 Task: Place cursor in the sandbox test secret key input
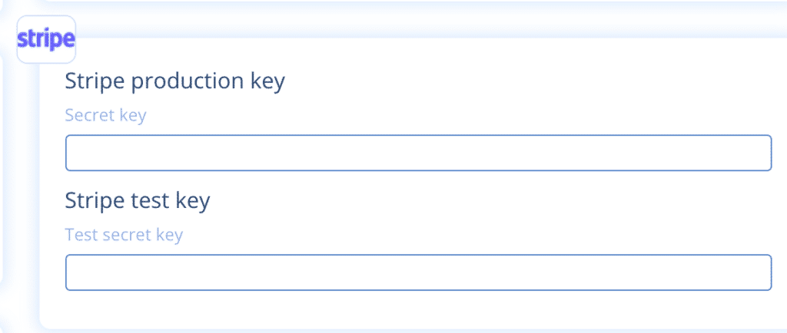[418, 272]
